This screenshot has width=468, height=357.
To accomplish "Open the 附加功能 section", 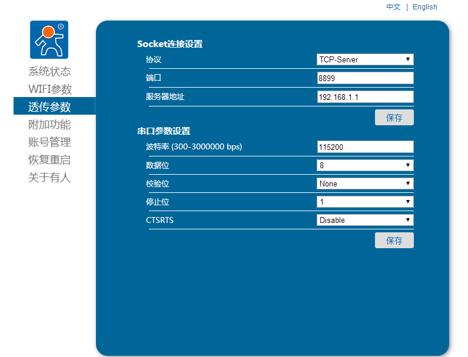I will [x=49, y=125].
